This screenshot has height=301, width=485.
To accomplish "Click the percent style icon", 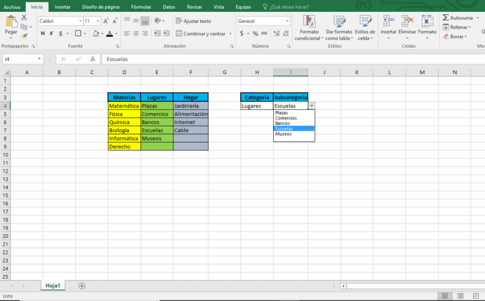I will click(255, 33).
